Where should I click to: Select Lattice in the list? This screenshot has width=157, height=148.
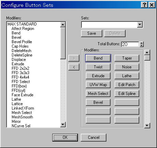(x=17, y=104)
